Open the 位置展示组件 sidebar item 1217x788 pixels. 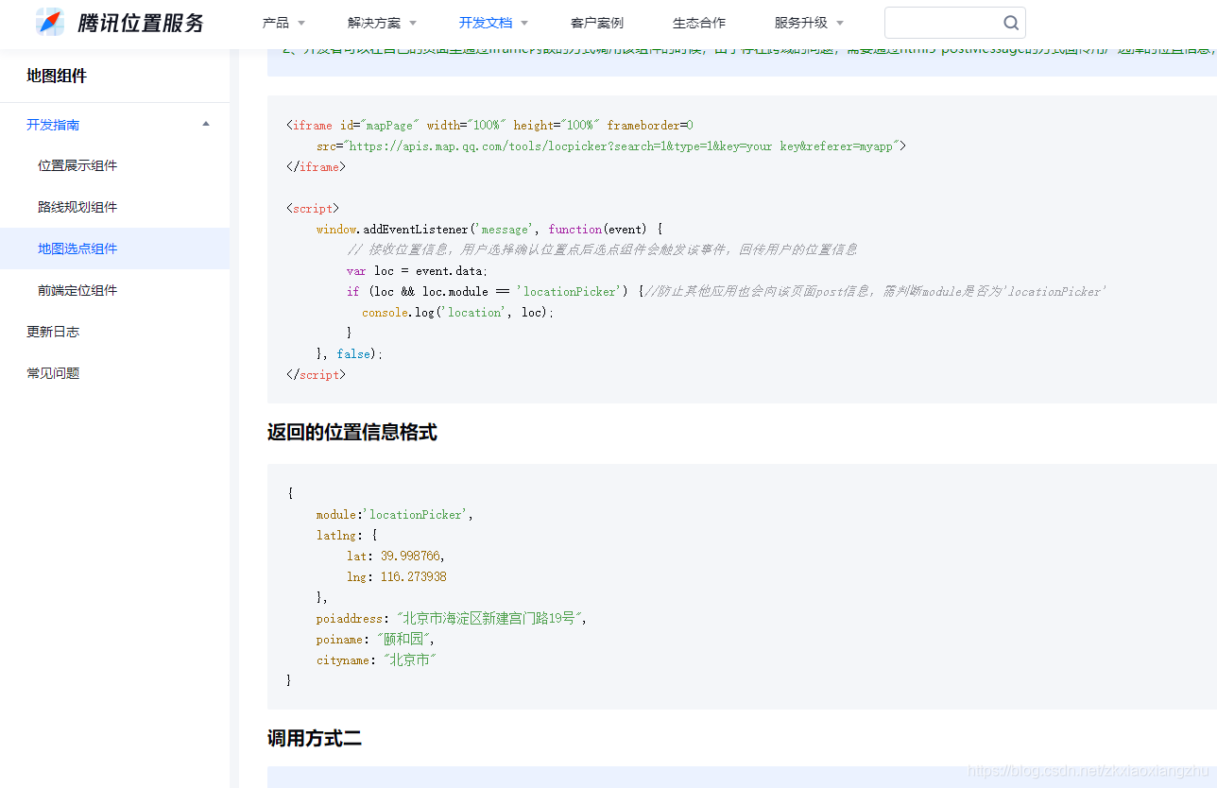click(77, 166)
